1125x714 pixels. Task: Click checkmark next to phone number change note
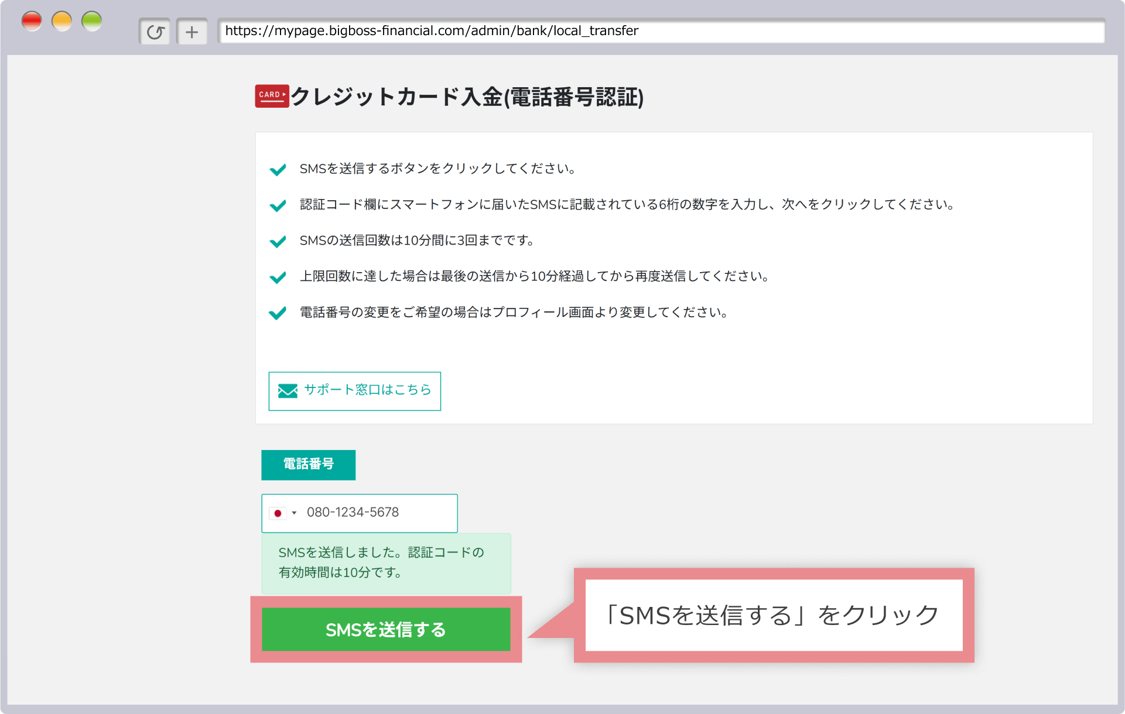coord(278,313)
